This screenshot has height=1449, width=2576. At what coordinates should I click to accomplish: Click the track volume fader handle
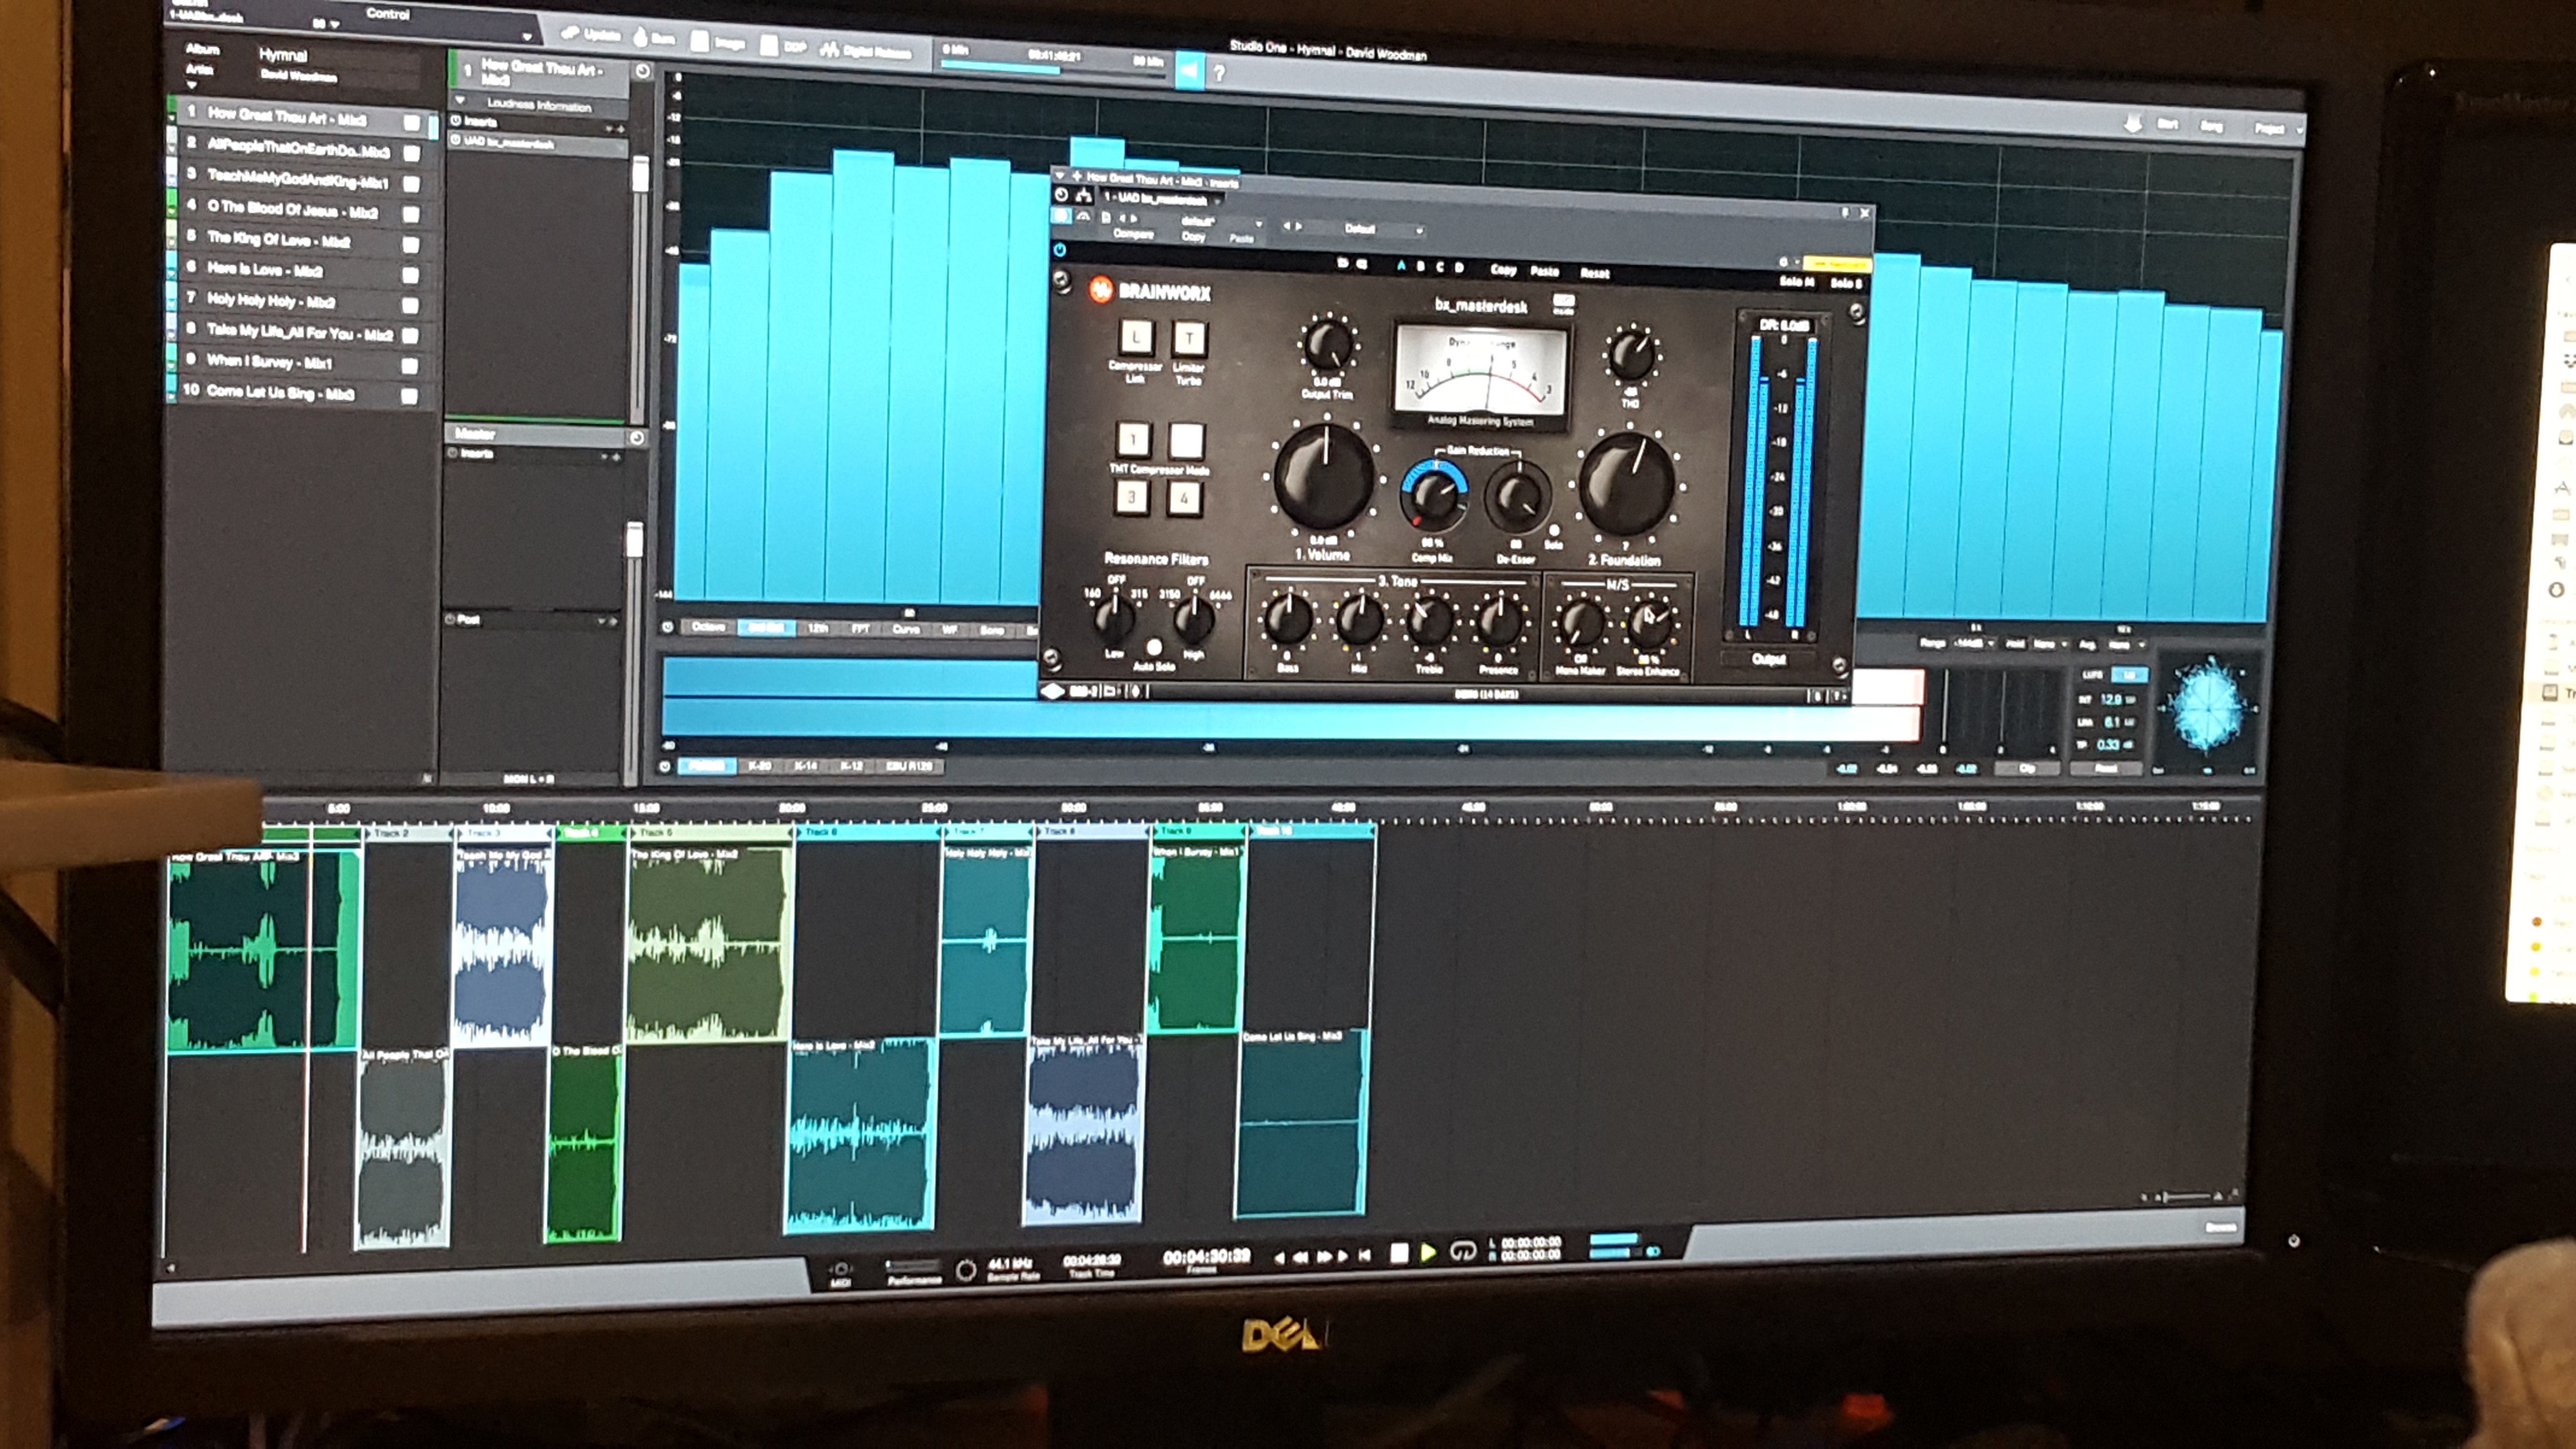click(x=641, y=175)
